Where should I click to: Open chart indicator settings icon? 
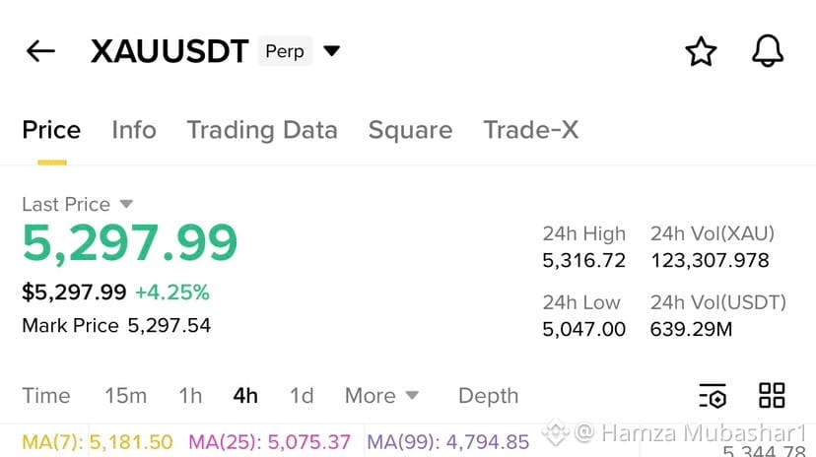pyautogui.click(x=713, y=396)
